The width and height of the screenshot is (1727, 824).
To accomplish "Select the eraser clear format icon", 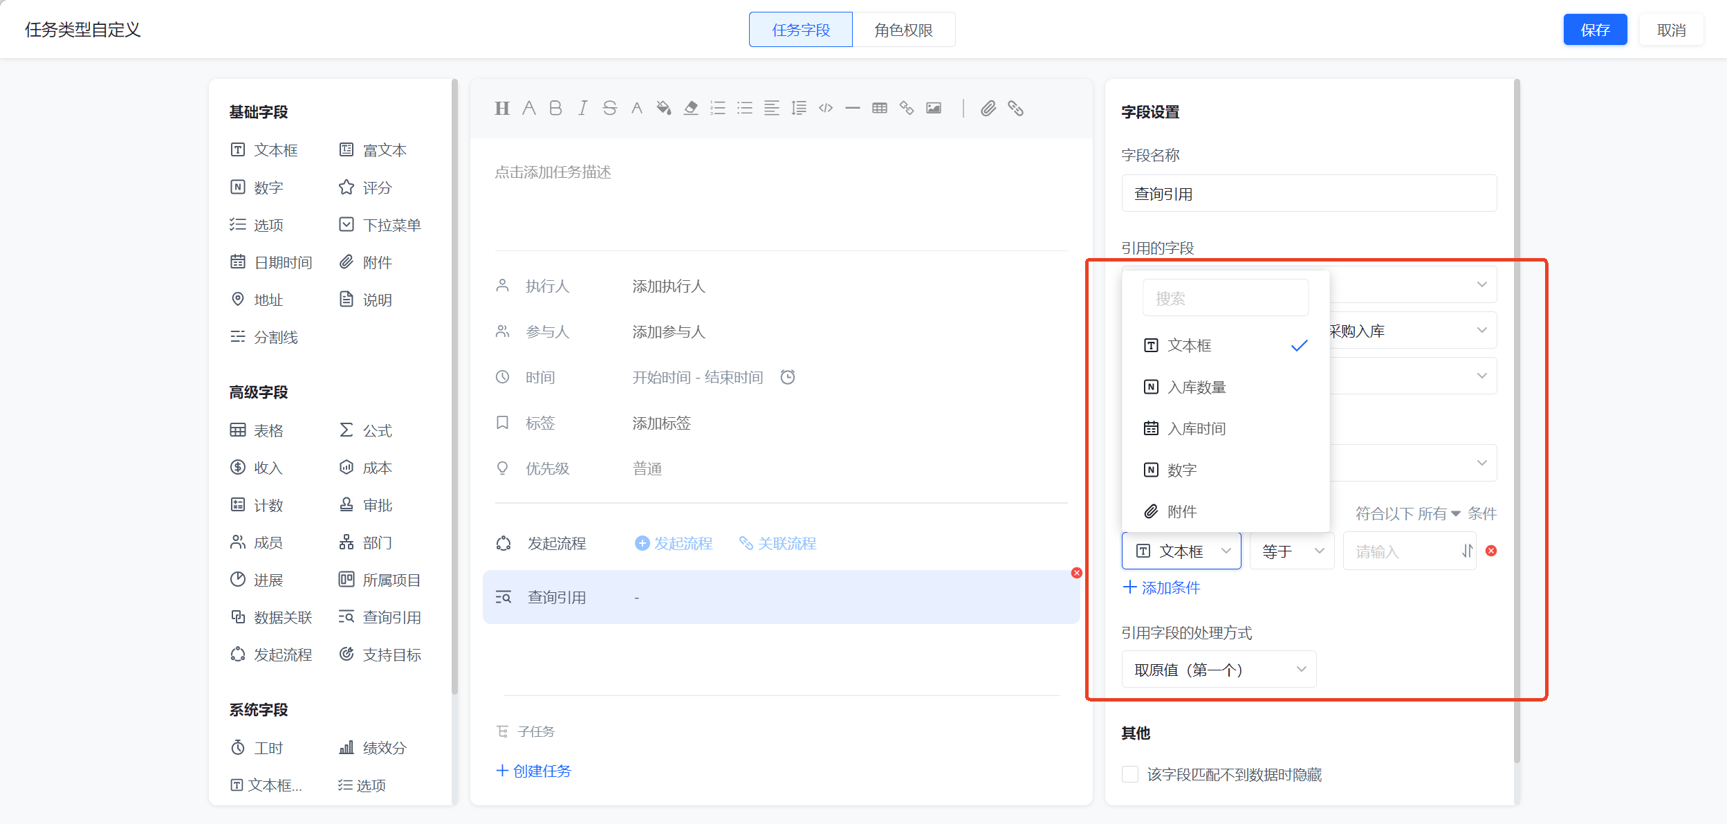I will pos(690,109).
